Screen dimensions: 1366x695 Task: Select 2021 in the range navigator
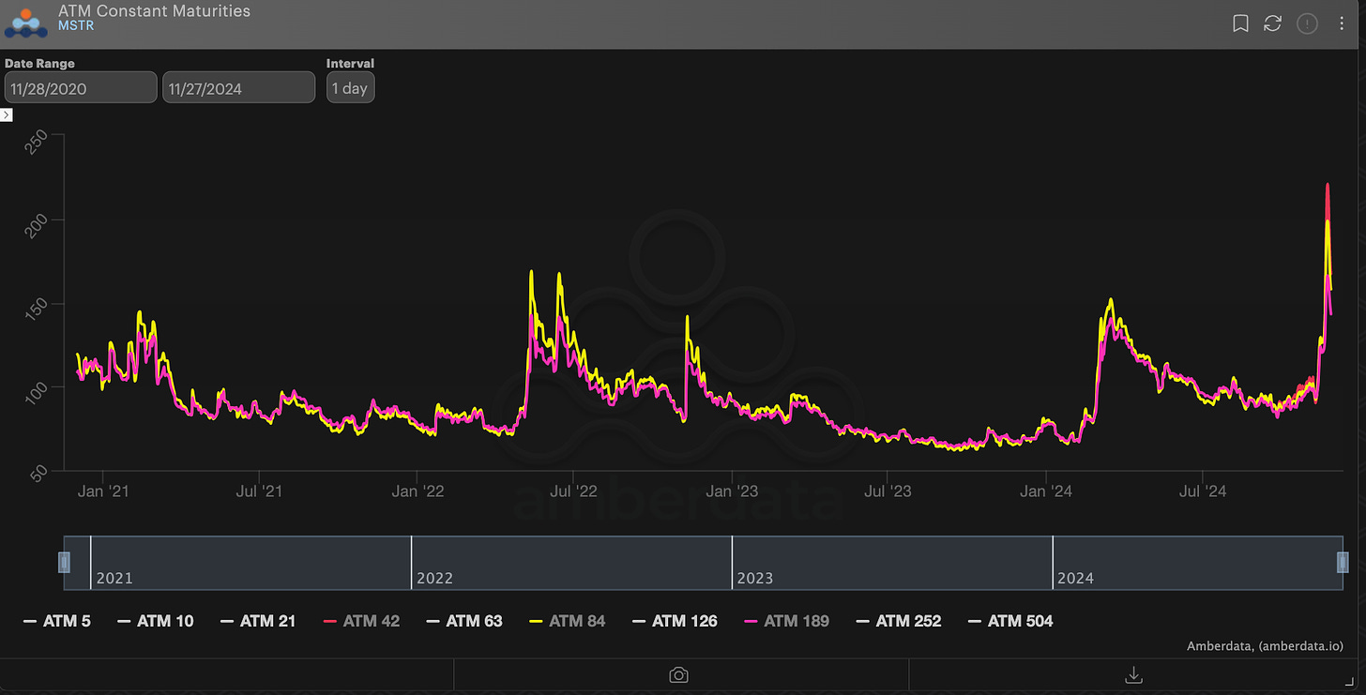click(114, 578)
